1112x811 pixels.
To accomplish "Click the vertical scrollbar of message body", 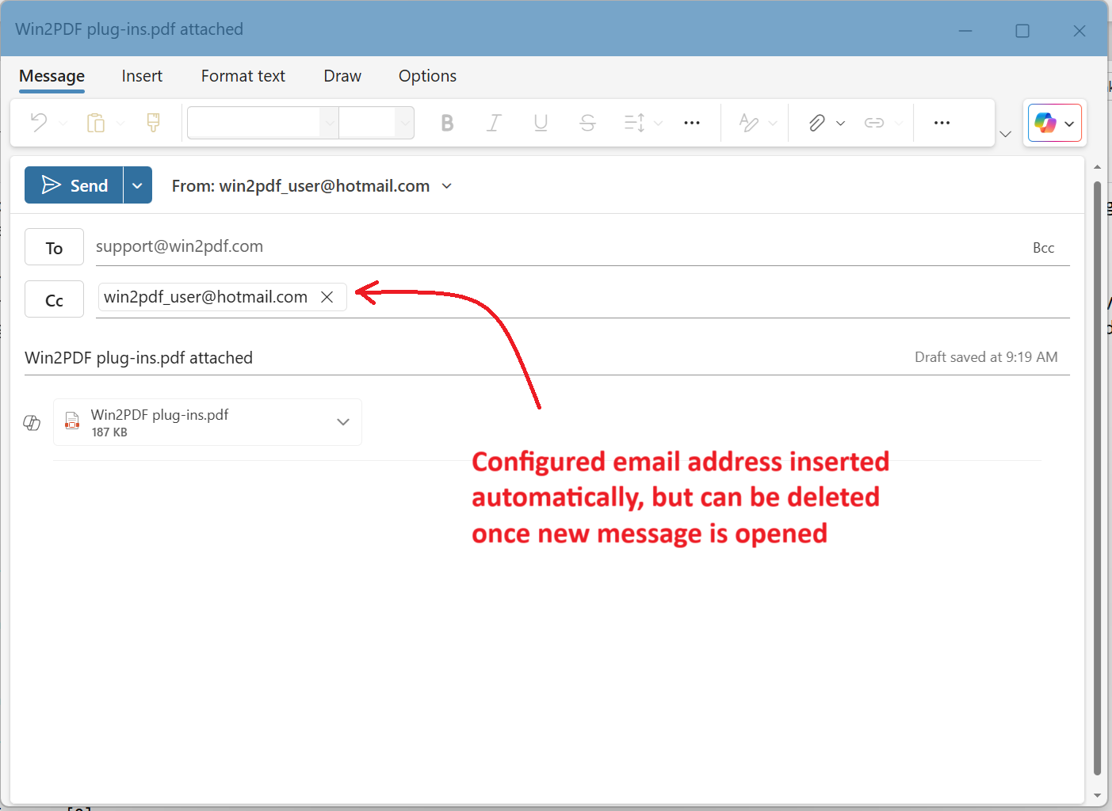I will [x=1097, y=475].
